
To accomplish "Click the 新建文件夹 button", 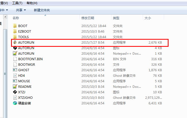I will click(42, 10).
